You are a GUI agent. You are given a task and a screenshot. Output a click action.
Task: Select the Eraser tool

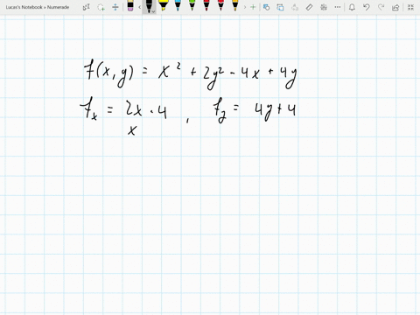130,6
